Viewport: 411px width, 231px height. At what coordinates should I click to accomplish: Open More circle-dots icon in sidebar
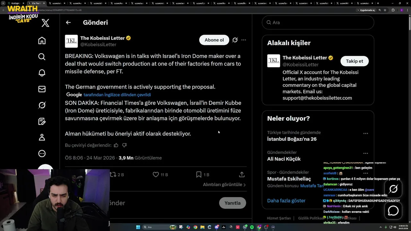42,153
